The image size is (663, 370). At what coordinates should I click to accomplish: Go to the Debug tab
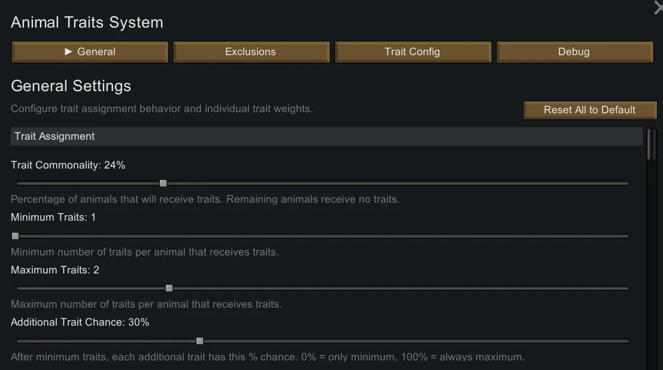pyautogui.click(x=574, y=52)
